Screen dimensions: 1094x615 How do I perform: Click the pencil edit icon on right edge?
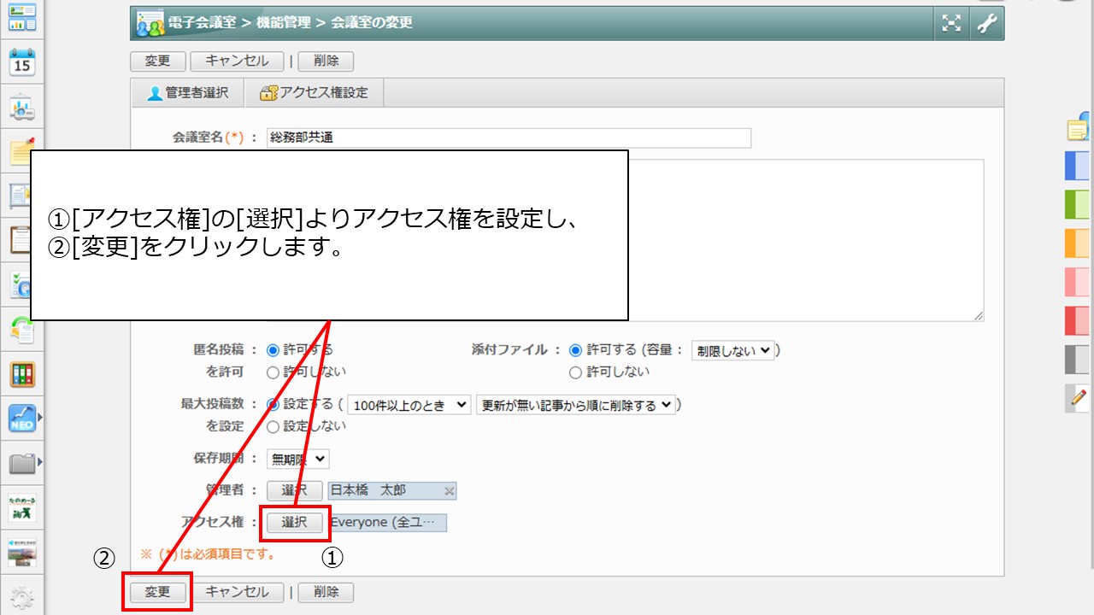click(x=1079, y=397)
